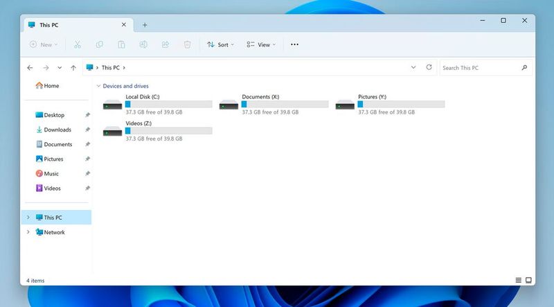Click free space text under Pictures (Y:)

(386, 112)
